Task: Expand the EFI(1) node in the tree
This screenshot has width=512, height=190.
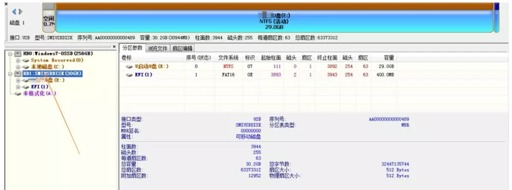Action: 18,87
